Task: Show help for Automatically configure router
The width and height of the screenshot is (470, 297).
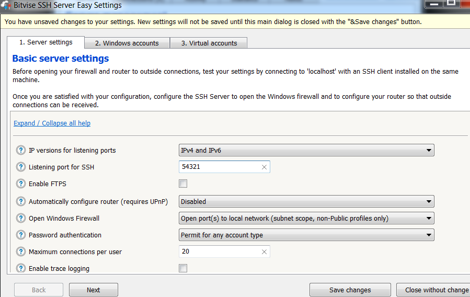Action: [21, 201]
